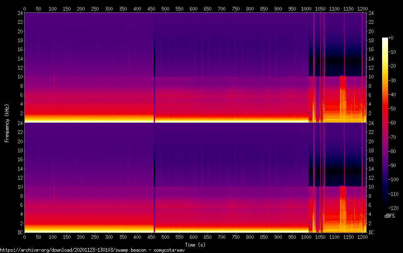Click the "-60" colorbar value
Viewport: 403px width, 253px height.
[x=392, y=123]
